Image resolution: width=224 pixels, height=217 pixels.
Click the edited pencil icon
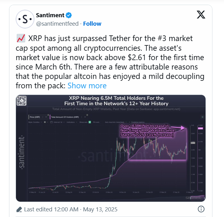coord(19,209)
